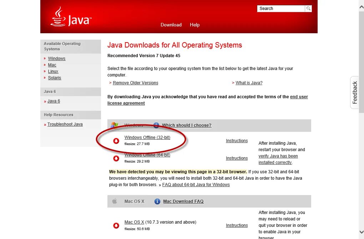Open Mac Download FAQ link
The width and height of the screenshot is (364, 239).
(183, 201)
